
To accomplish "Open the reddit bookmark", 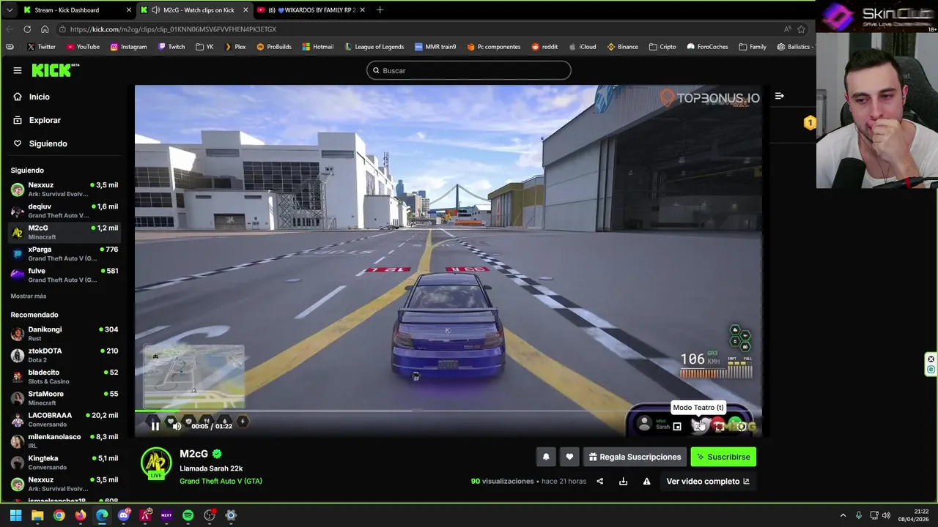I will pyautogui.click(x=544, y=47).
